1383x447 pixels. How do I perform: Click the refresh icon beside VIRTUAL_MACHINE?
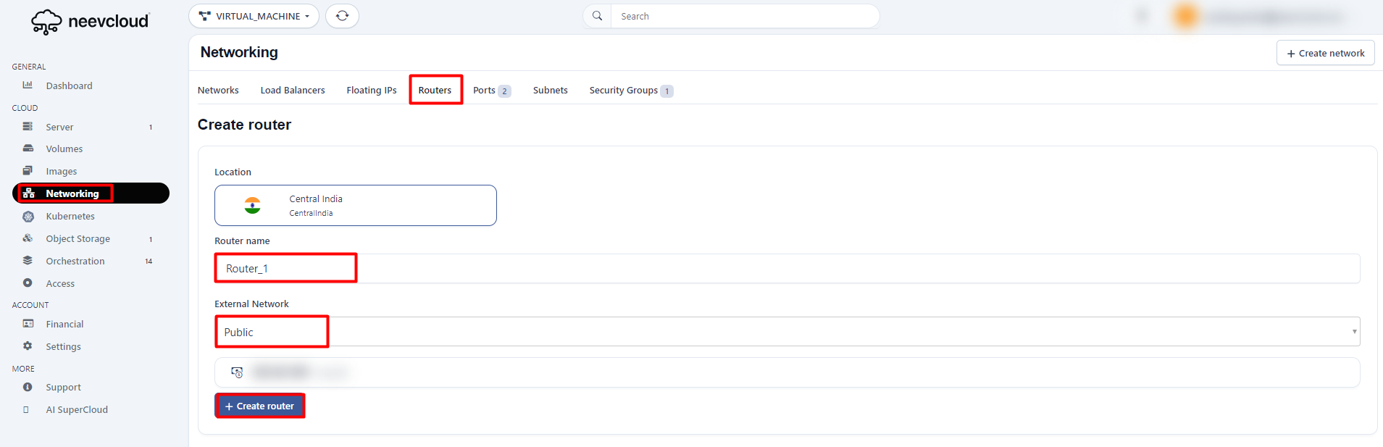[342, 16]
